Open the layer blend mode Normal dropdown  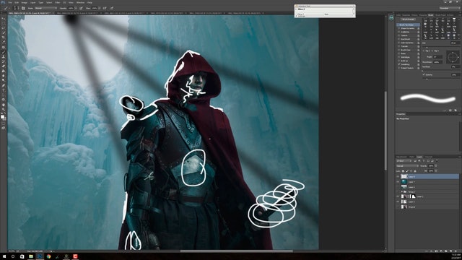(407, 166)
